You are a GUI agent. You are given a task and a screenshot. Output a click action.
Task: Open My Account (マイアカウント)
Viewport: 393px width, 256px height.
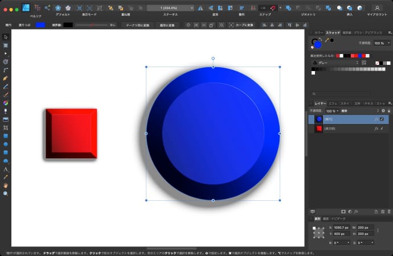tap(376, 8)
